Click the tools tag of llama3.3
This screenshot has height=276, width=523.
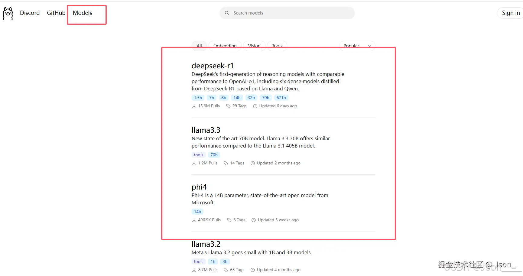[x=199, y=155]
